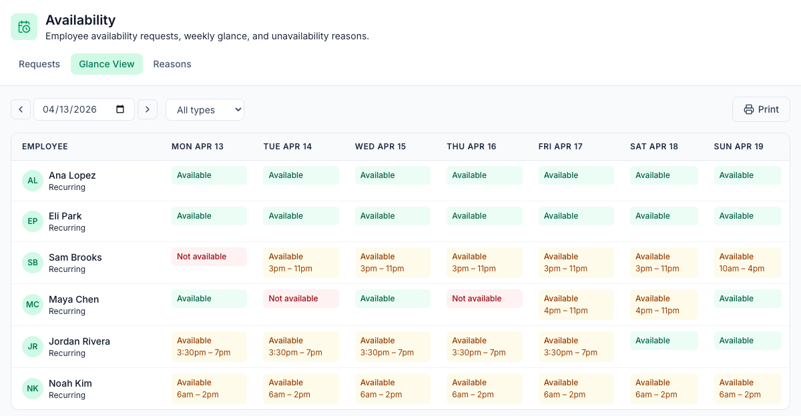Click Sam Brooks' SB avatar
Viewport: 801px width, 416px height.
pos(33,263)
